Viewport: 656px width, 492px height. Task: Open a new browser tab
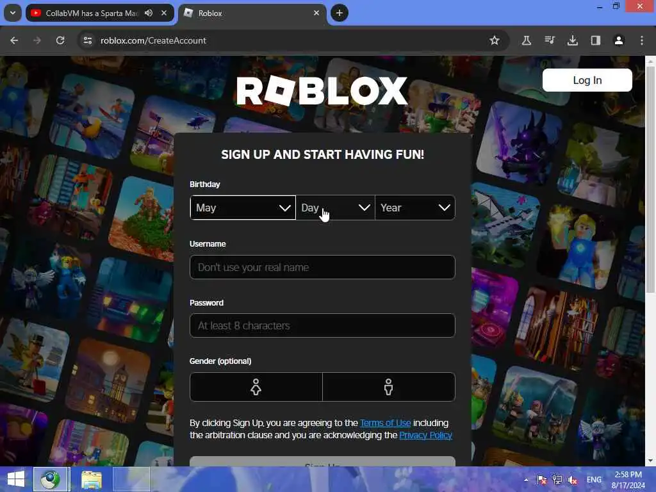tap(340, 13)
